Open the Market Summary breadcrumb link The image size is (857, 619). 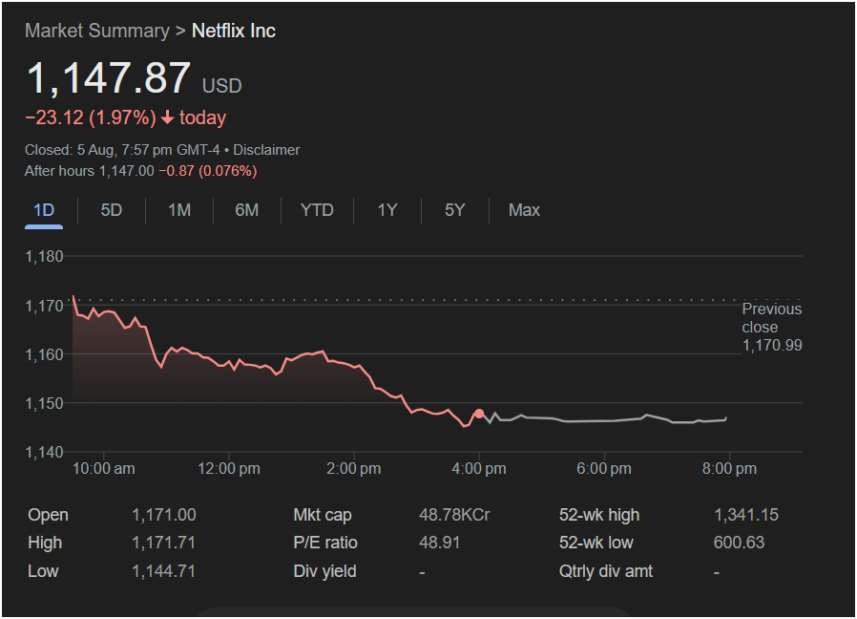97,32
